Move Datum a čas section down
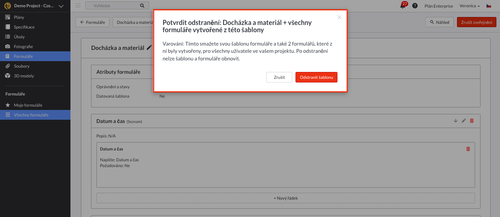This screenshot has width=500, height=217. click(456, 121)
